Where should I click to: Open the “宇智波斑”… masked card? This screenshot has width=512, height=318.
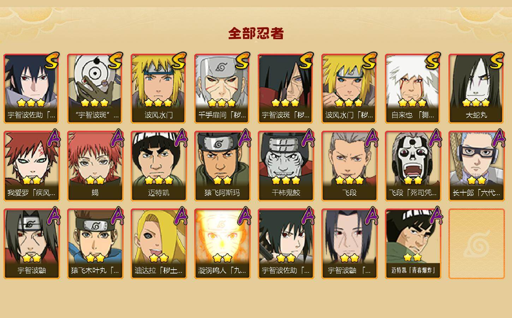pos(95,89)
